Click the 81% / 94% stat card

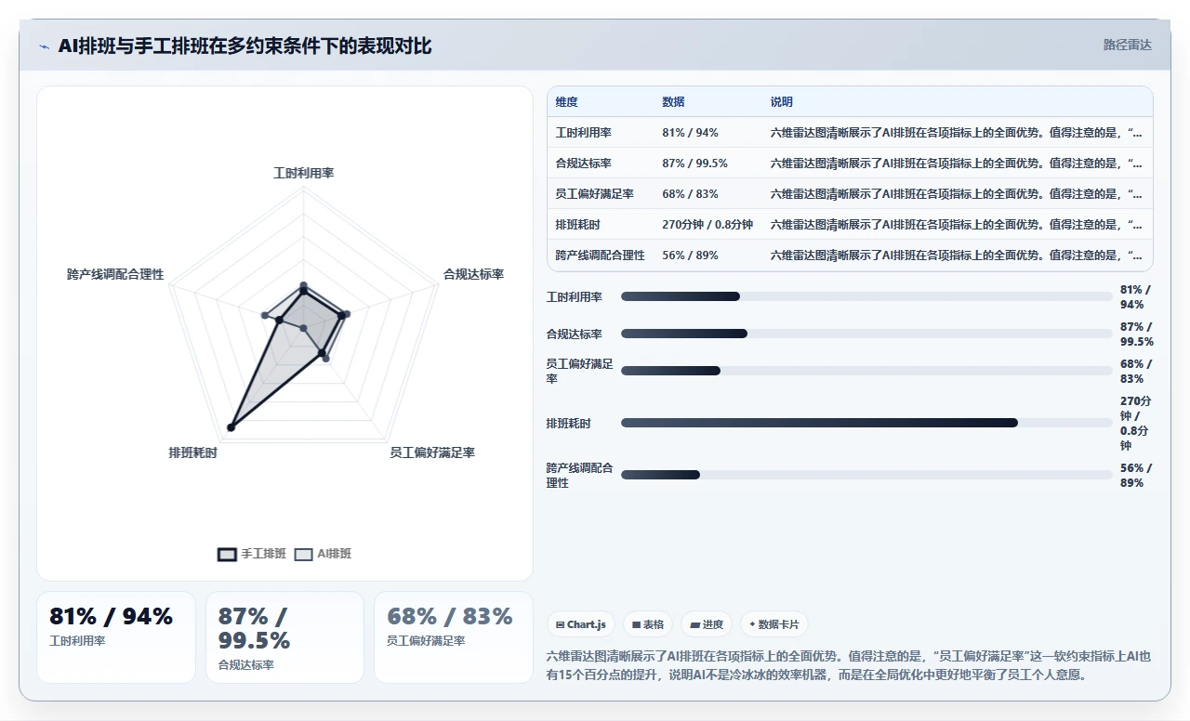116,637
